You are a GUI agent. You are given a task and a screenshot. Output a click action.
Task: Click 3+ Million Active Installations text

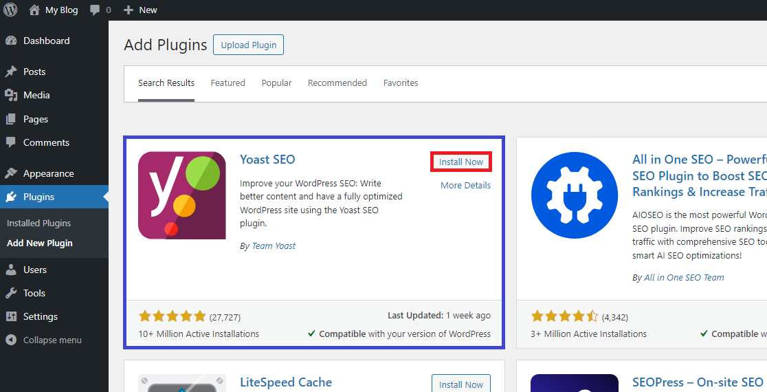coord(589,334)
